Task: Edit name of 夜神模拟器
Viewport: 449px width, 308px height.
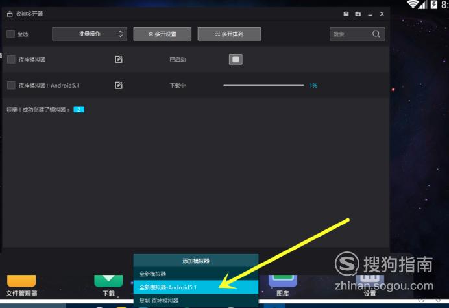Action: (x=119, y=59)
